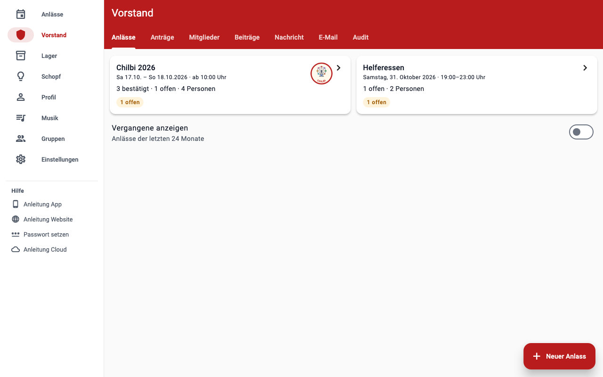Select the Gruppen people icon
Viewport: 603px width, 377px height.
coord(21,139)
